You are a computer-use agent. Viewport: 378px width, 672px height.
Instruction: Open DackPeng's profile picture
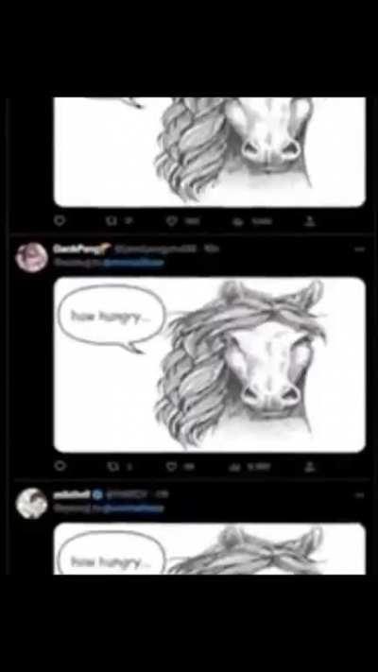click(32, 257)
